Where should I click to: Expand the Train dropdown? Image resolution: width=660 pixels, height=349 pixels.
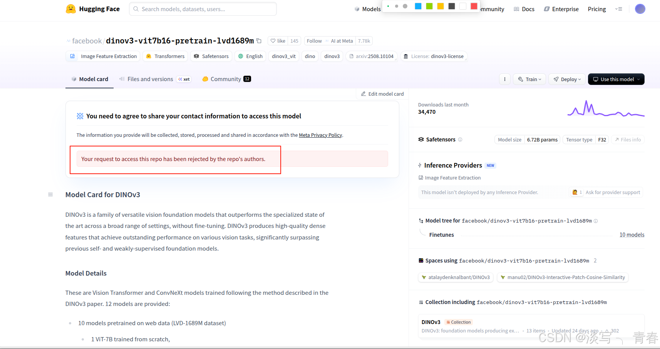(529, 79)
